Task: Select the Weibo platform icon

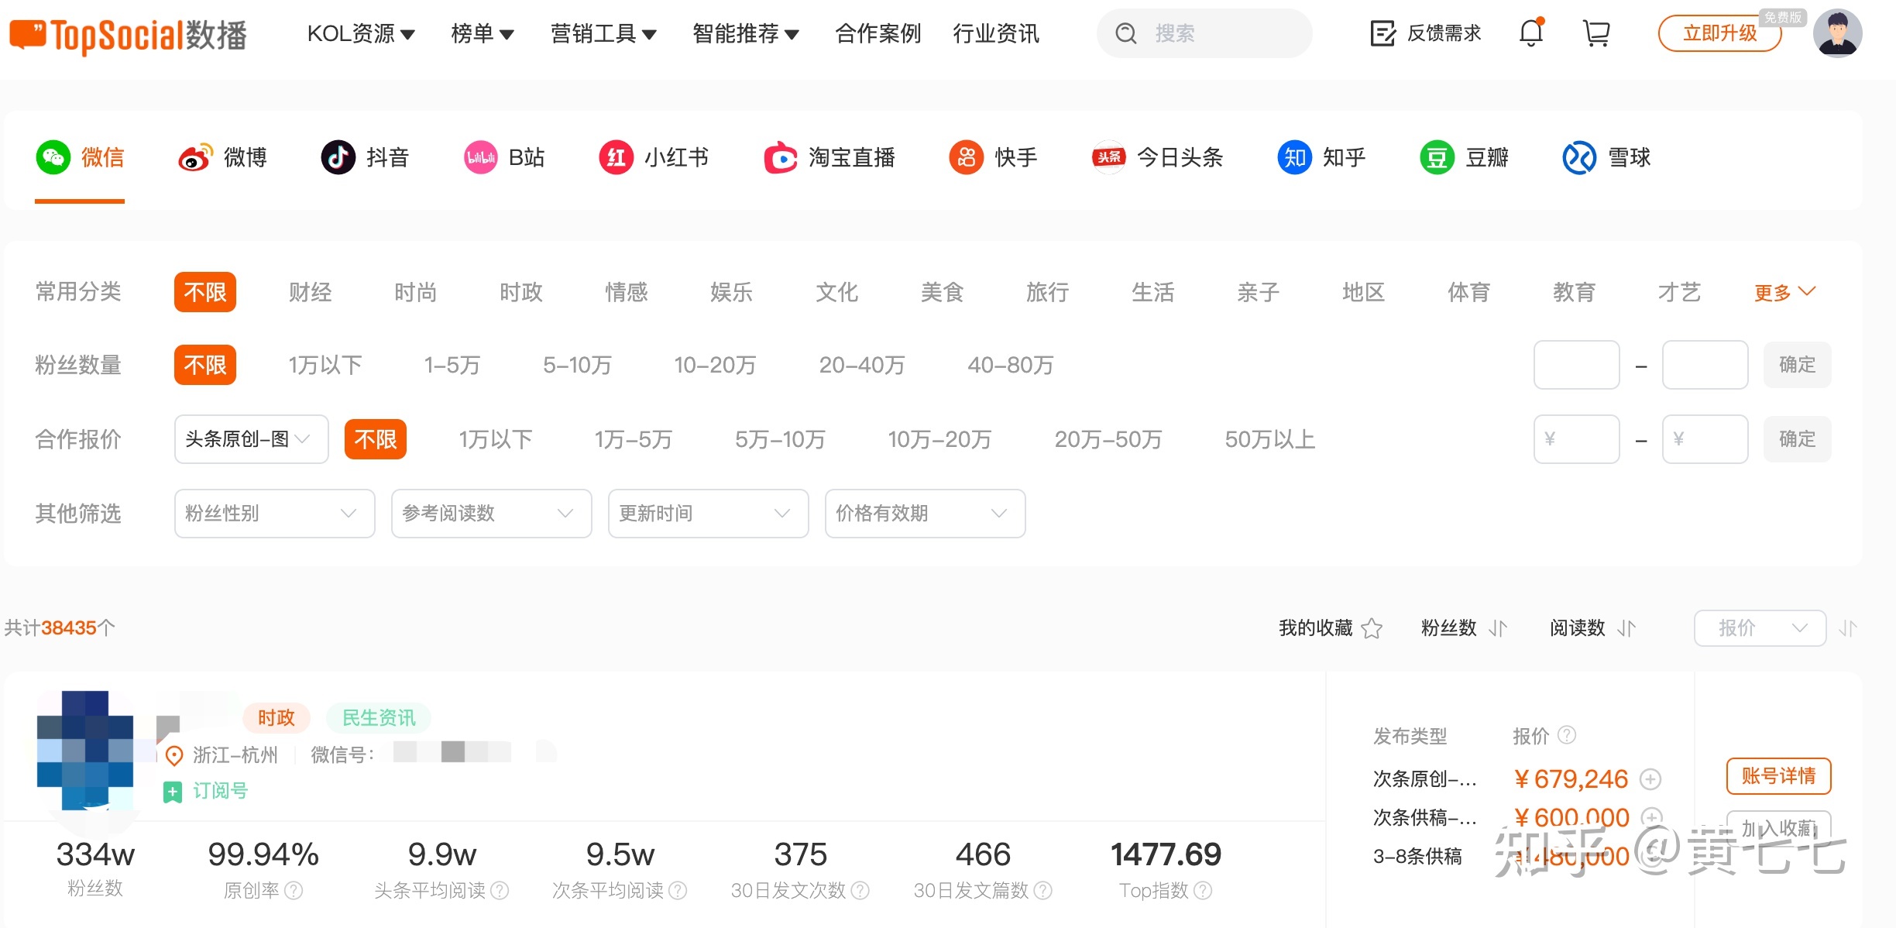Action: (195, 157)
